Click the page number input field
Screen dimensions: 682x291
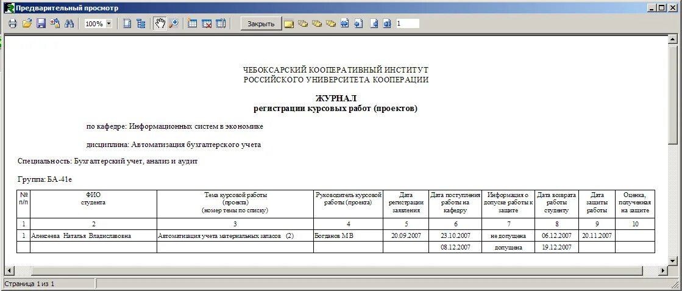pyautogui.click(x=408, y=24)
